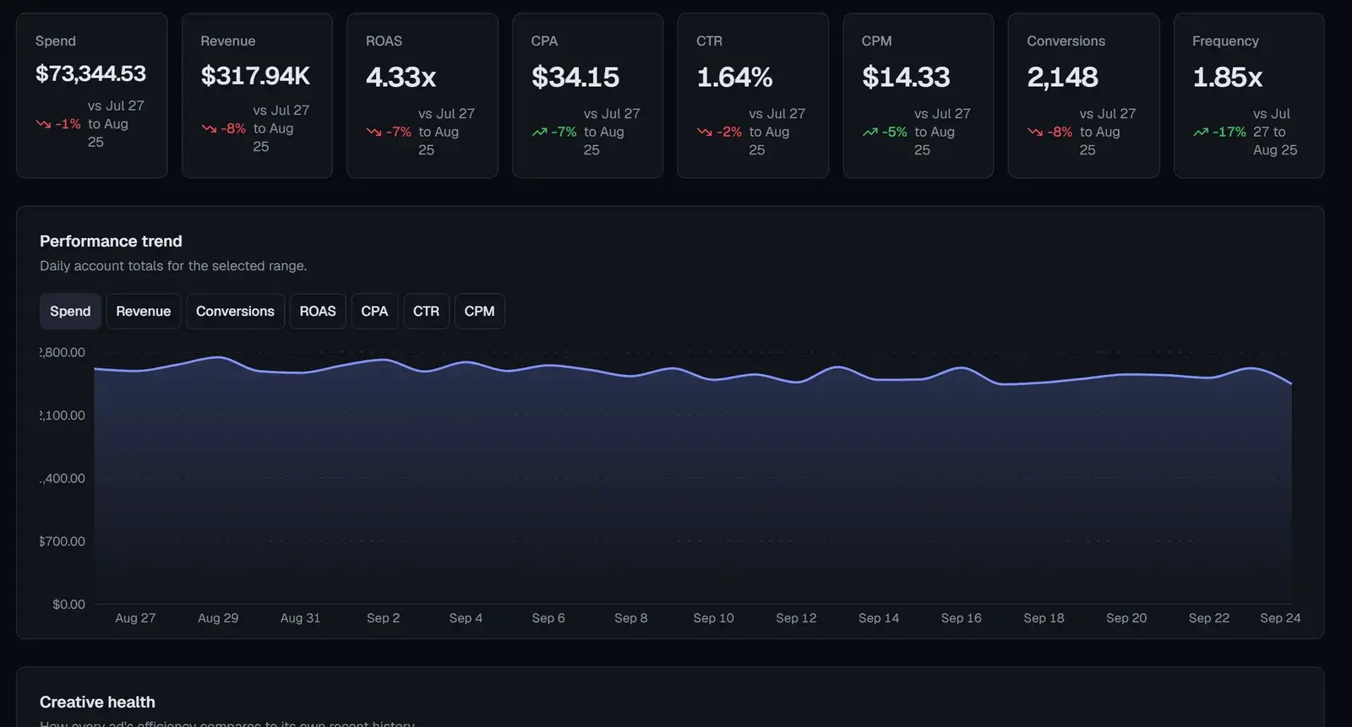Click the $0.00 y-axis label
The height and width of the screenshot is (727, 1352).
[x=68, y=605]
